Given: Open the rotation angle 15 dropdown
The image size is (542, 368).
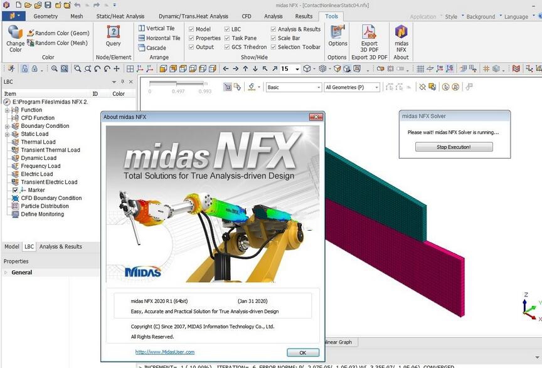Looking at the screenshot, I should click(x=297, y=69).
